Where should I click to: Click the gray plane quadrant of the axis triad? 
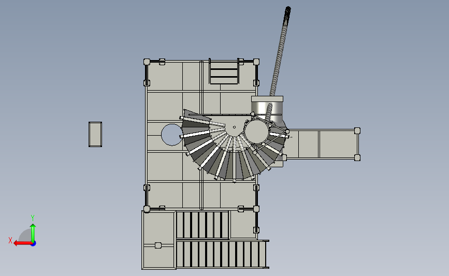click(26, 236)
